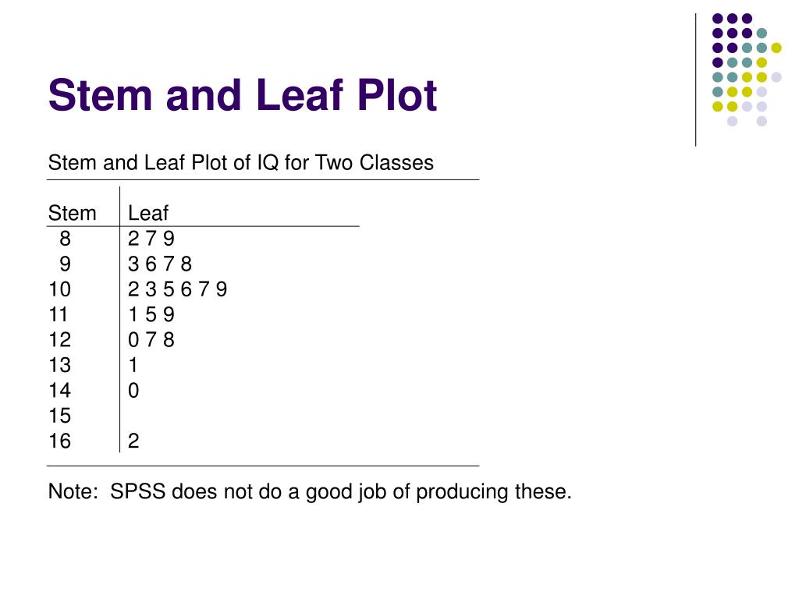Click the top-left dark purple decorative dot
Image resolution: width=799 pixels, height=599 pixels.
tap(718, 19)
